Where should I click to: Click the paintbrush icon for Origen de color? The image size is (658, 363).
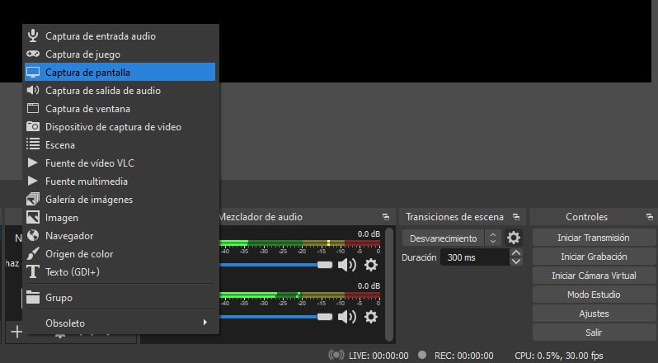pyautogui.click(x=33, y=254)
